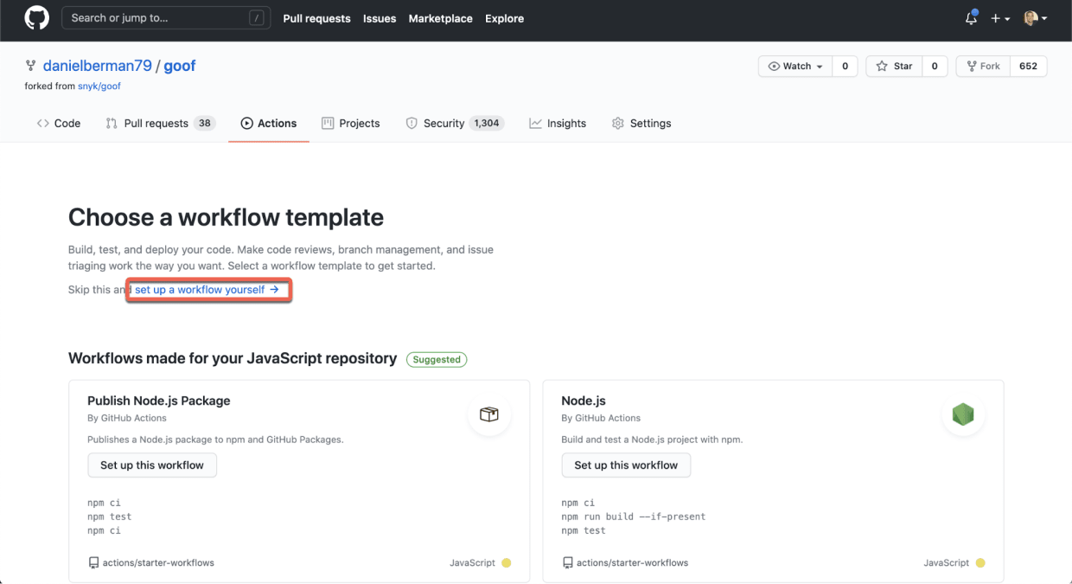Image resolution: width=1072 pixels, height=584 pixels.
Task: Visit Marketplace from the header
Action: [x=441, y=18]
